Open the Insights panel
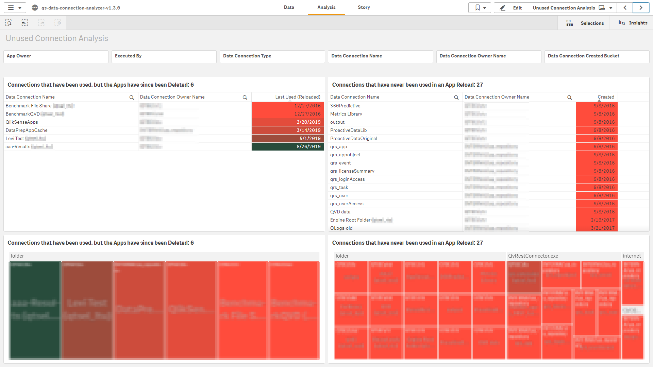653x367 pixels. coord(638,23)
